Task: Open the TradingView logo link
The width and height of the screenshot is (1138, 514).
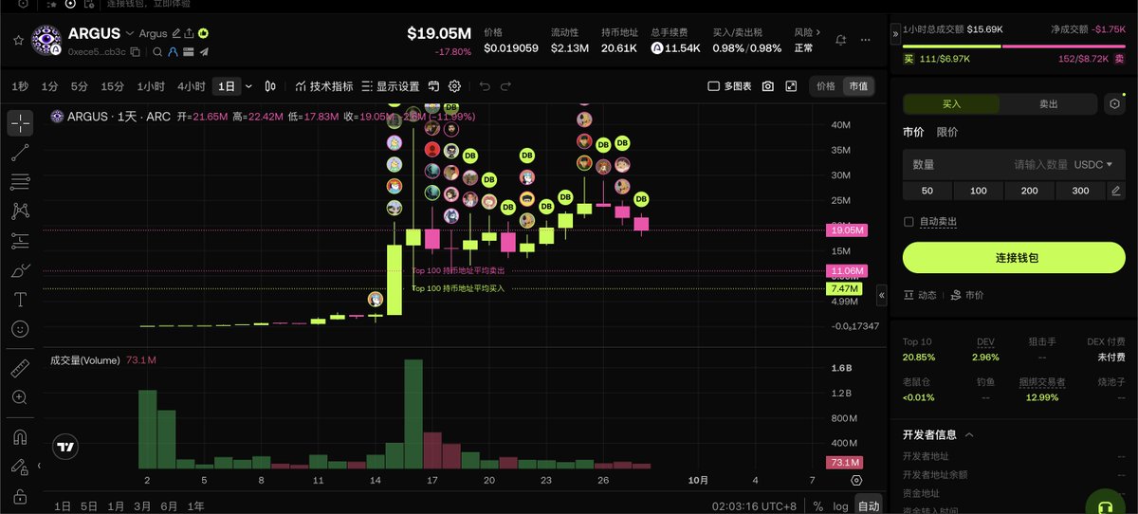Action: pyautogui.click(x=64, y=448)
